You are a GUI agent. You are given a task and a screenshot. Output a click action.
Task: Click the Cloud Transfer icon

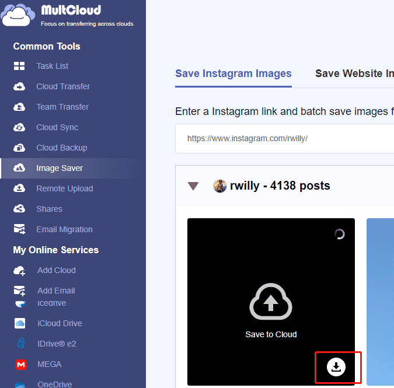19,86
